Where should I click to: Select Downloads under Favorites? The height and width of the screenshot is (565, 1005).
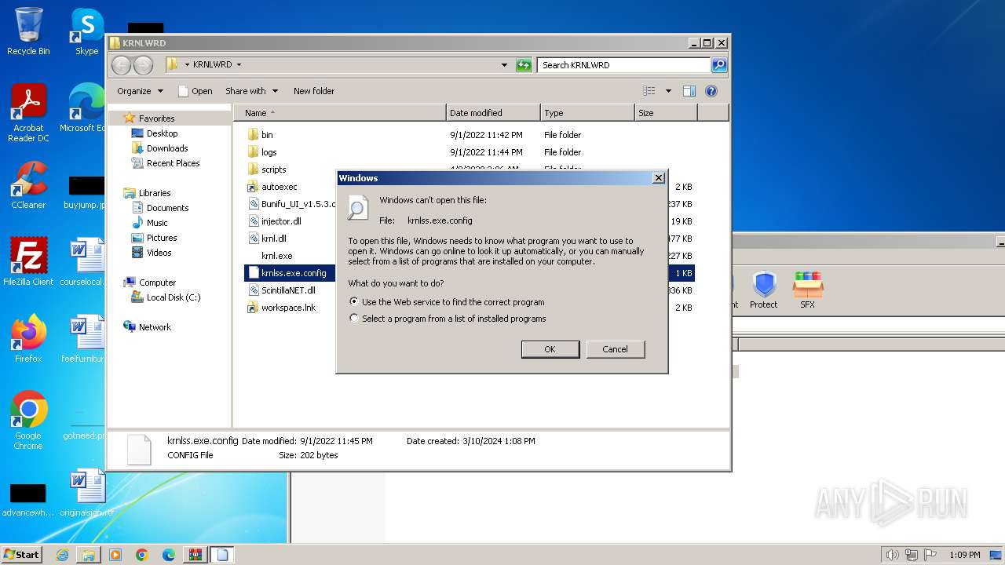tap(167, 148)
